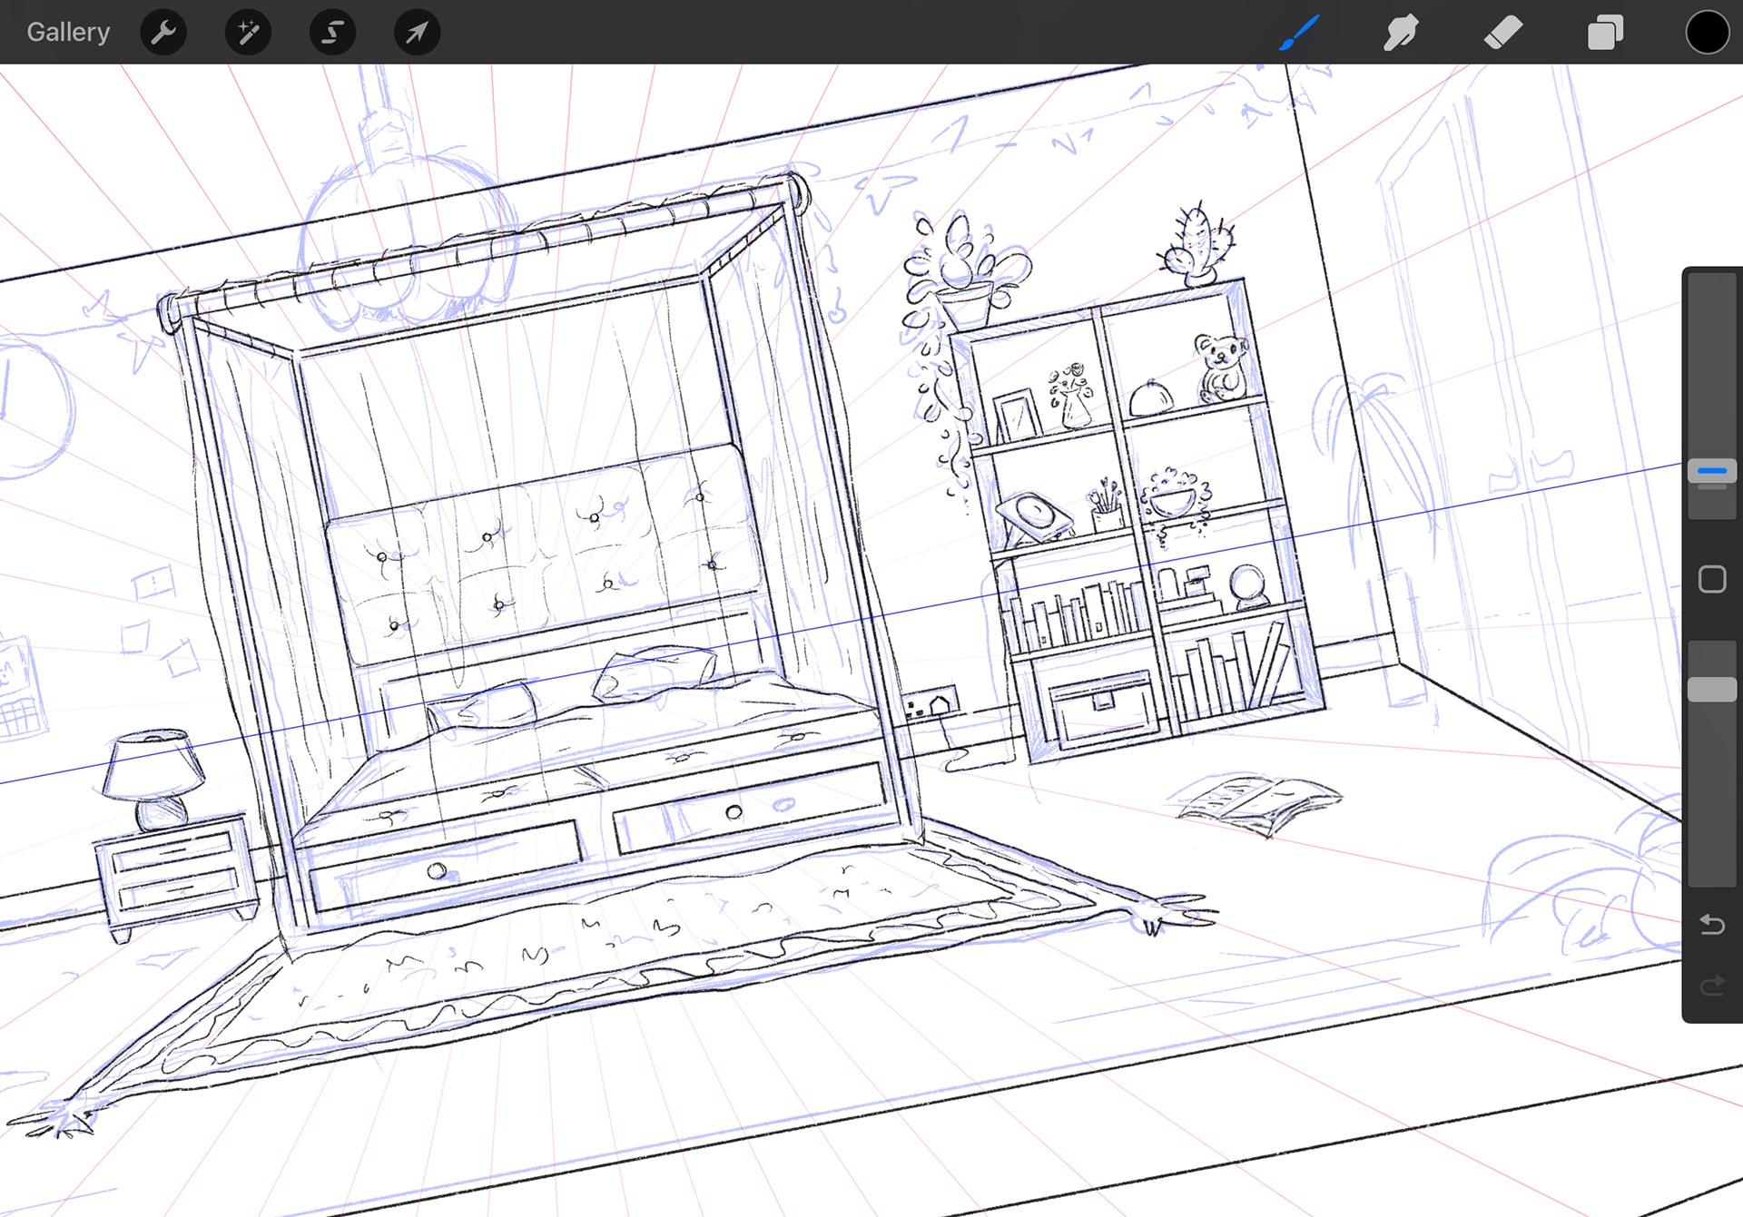This screenshot has width=1743, height=1217.
Task: Tap the brush size slider handle
Action: [1710, 471]
